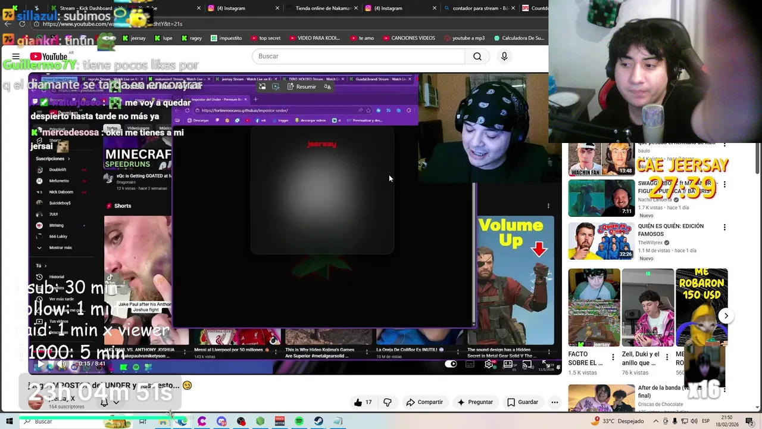Close the Tienda online de Nakama tab

click(356, 8)
